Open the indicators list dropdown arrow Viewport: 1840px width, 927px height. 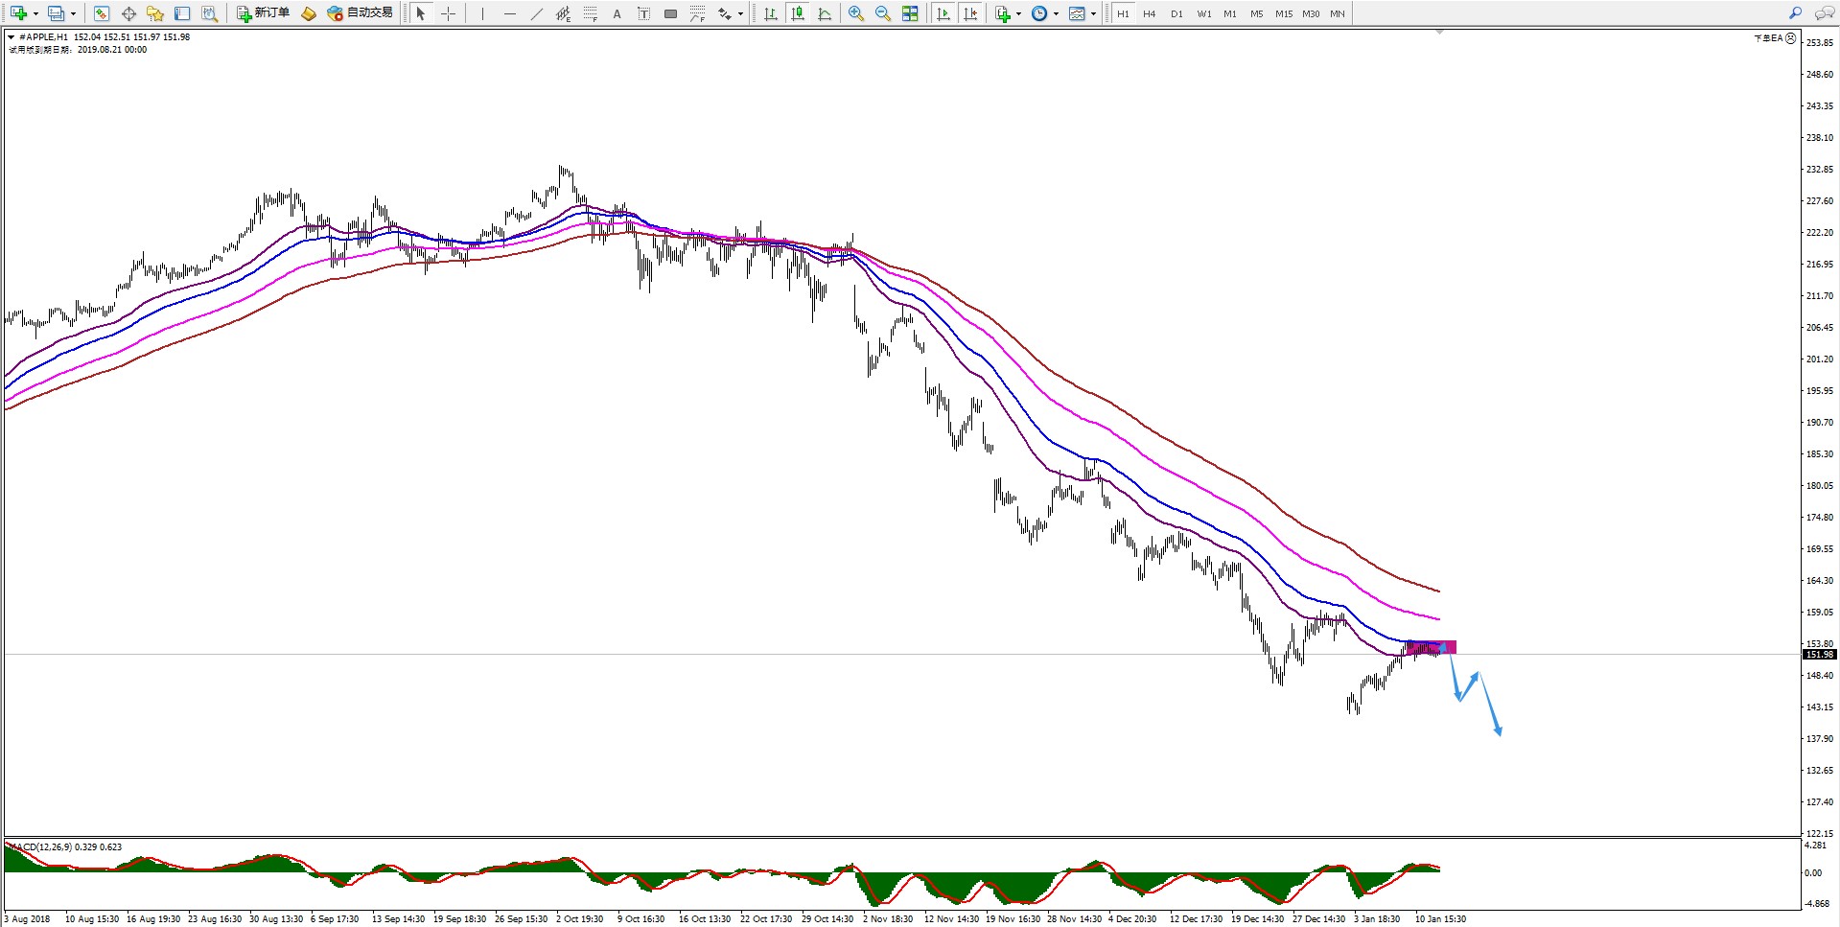(1018, 13)
